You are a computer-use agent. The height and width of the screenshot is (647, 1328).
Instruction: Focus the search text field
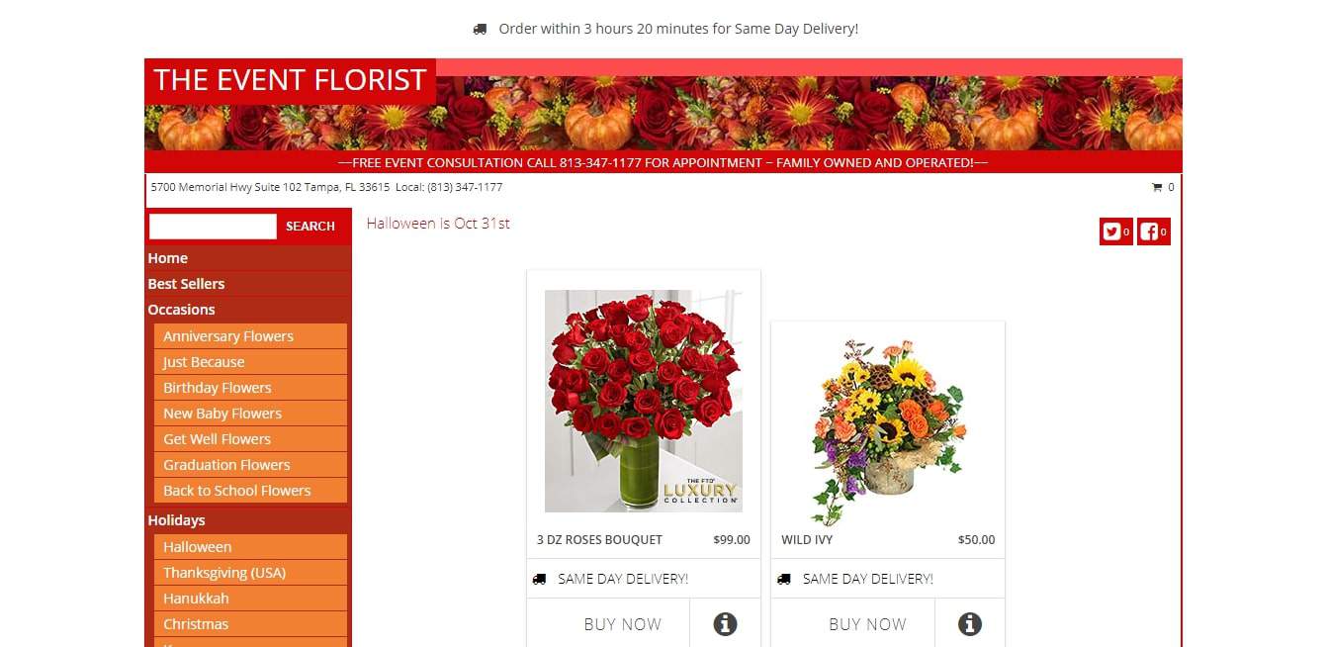click(x=213, y=227)
